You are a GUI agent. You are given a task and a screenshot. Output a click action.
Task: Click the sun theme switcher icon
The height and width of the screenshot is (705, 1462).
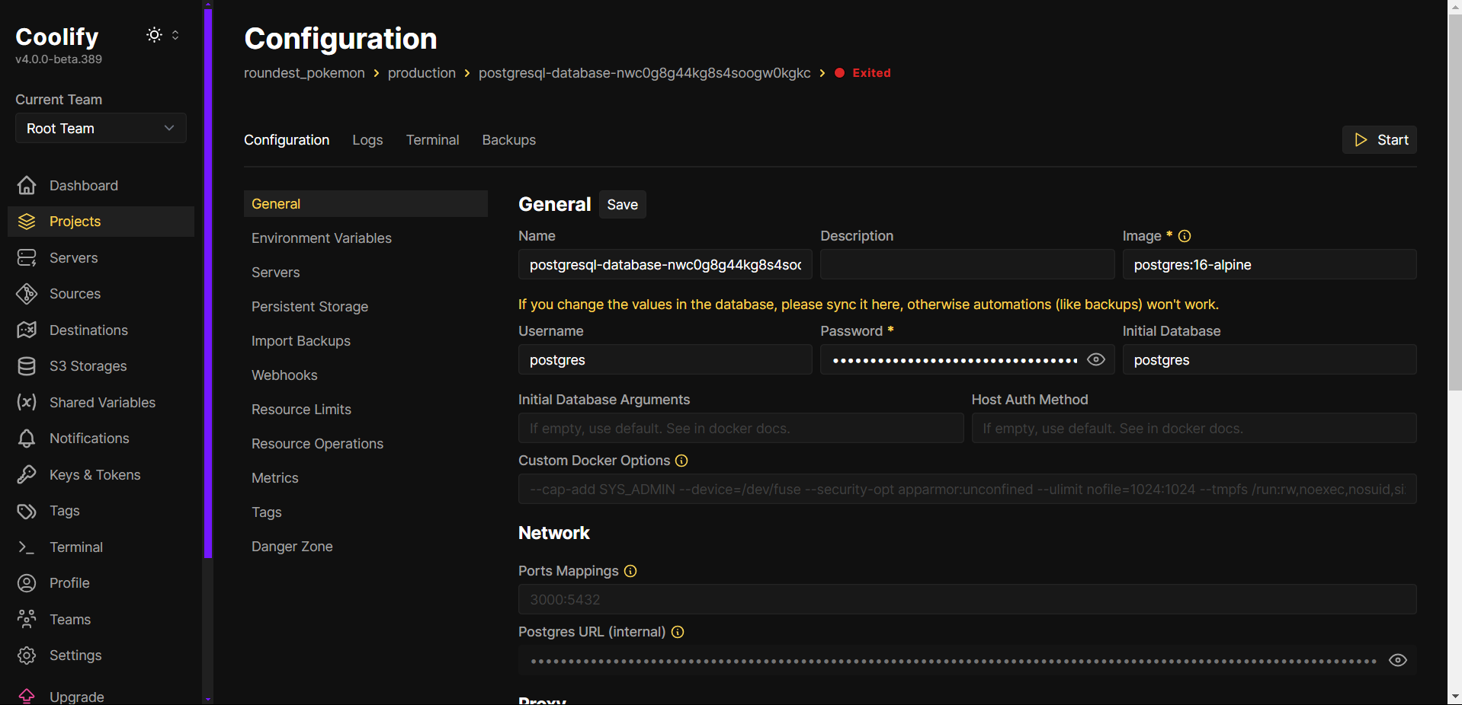coord(155,35)
